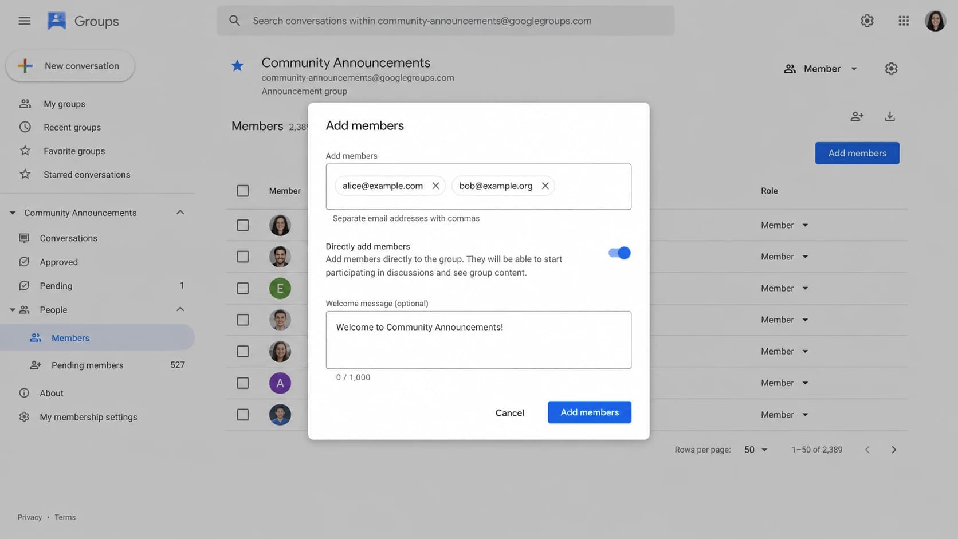
Task: Open Groups settings gear in top bar
Action: coord(867,21)
